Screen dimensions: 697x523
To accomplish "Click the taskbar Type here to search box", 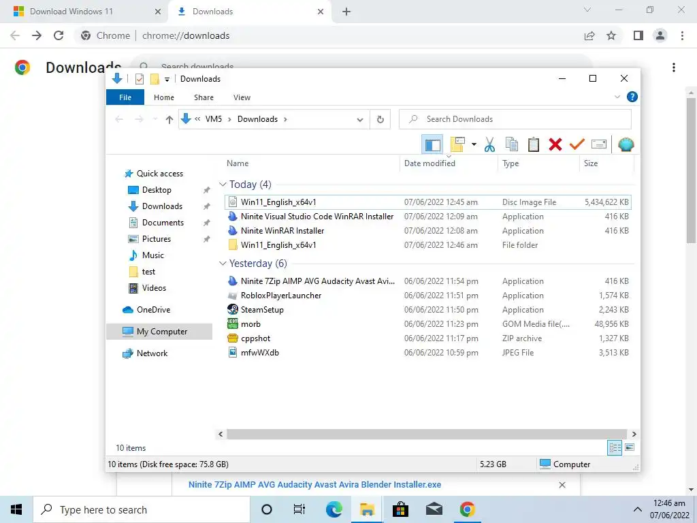I will pyautogui.click(x=142, y=509).
